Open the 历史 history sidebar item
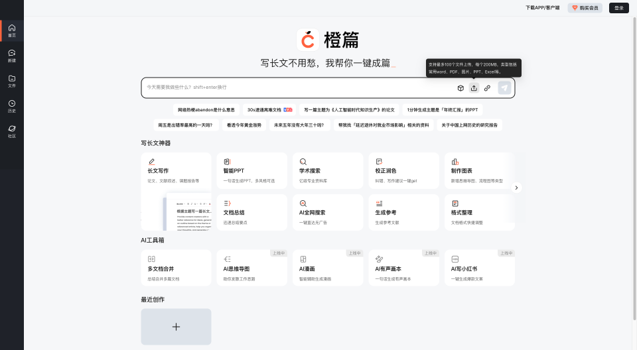637x350 pixels. pos(12,106)
